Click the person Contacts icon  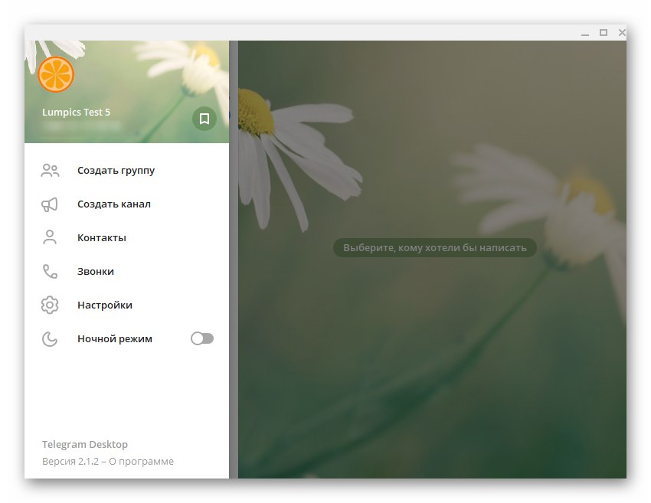coord(50,237)
